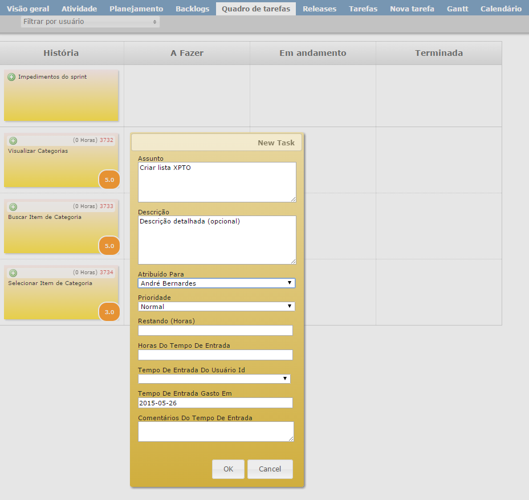Add task to Selecionar Item de Categoria story

(x=13, y=273)
